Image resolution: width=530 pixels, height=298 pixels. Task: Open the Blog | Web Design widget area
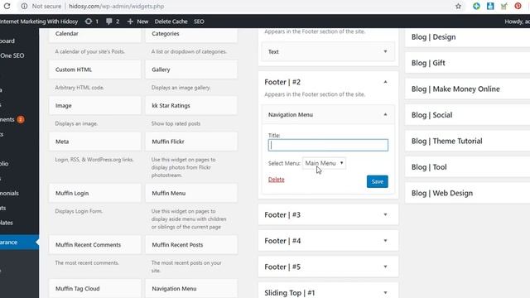[x=467, y=193]
